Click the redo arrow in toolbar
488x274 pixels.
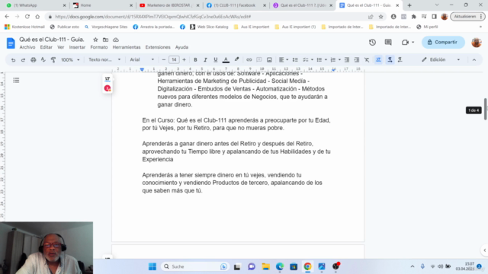click(23, 59)
